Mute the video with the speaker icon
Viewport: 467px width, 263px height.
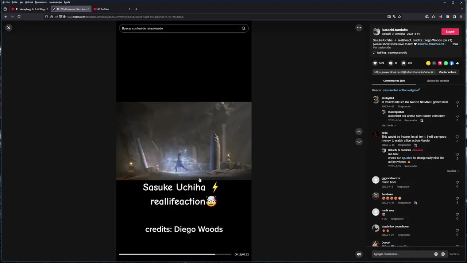click(359, 254)
